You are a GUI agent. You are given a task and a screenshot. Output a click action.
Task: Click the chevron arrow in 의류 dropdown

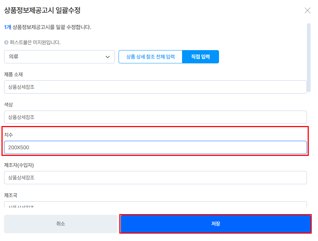click(x=107, y=57)
